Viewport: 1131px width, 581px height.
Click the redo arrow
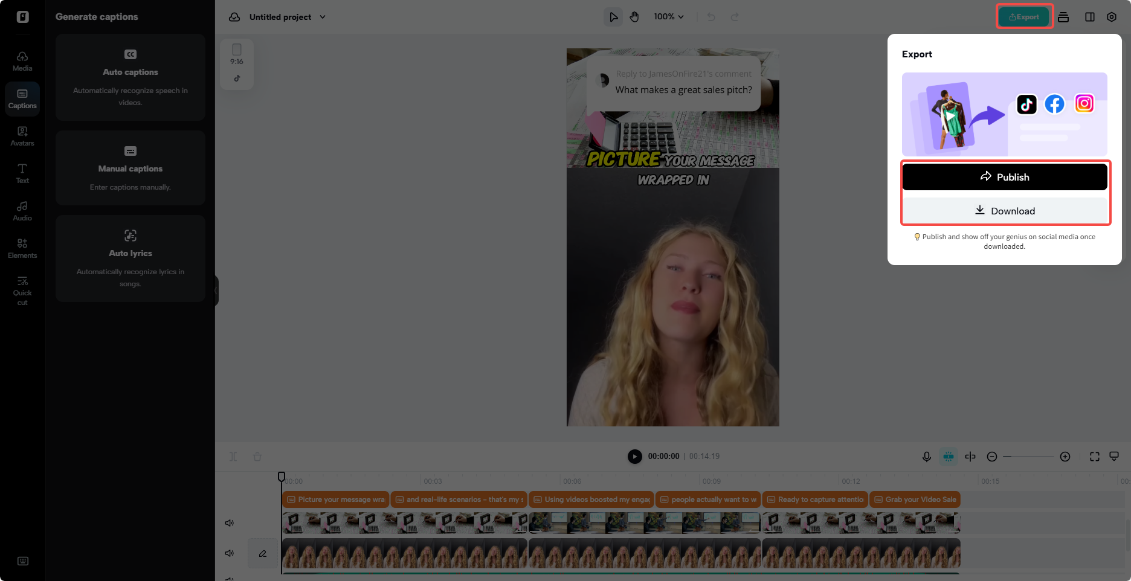point(735,17)
